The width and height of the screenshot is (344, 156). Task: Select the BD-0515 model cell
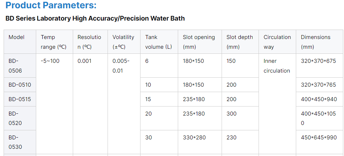(x=20, y=99)
